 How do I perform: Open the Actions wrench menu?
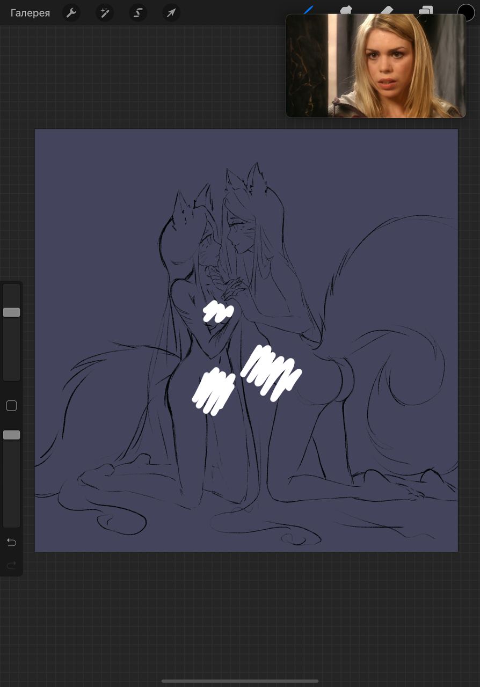(x=71, y=13)
